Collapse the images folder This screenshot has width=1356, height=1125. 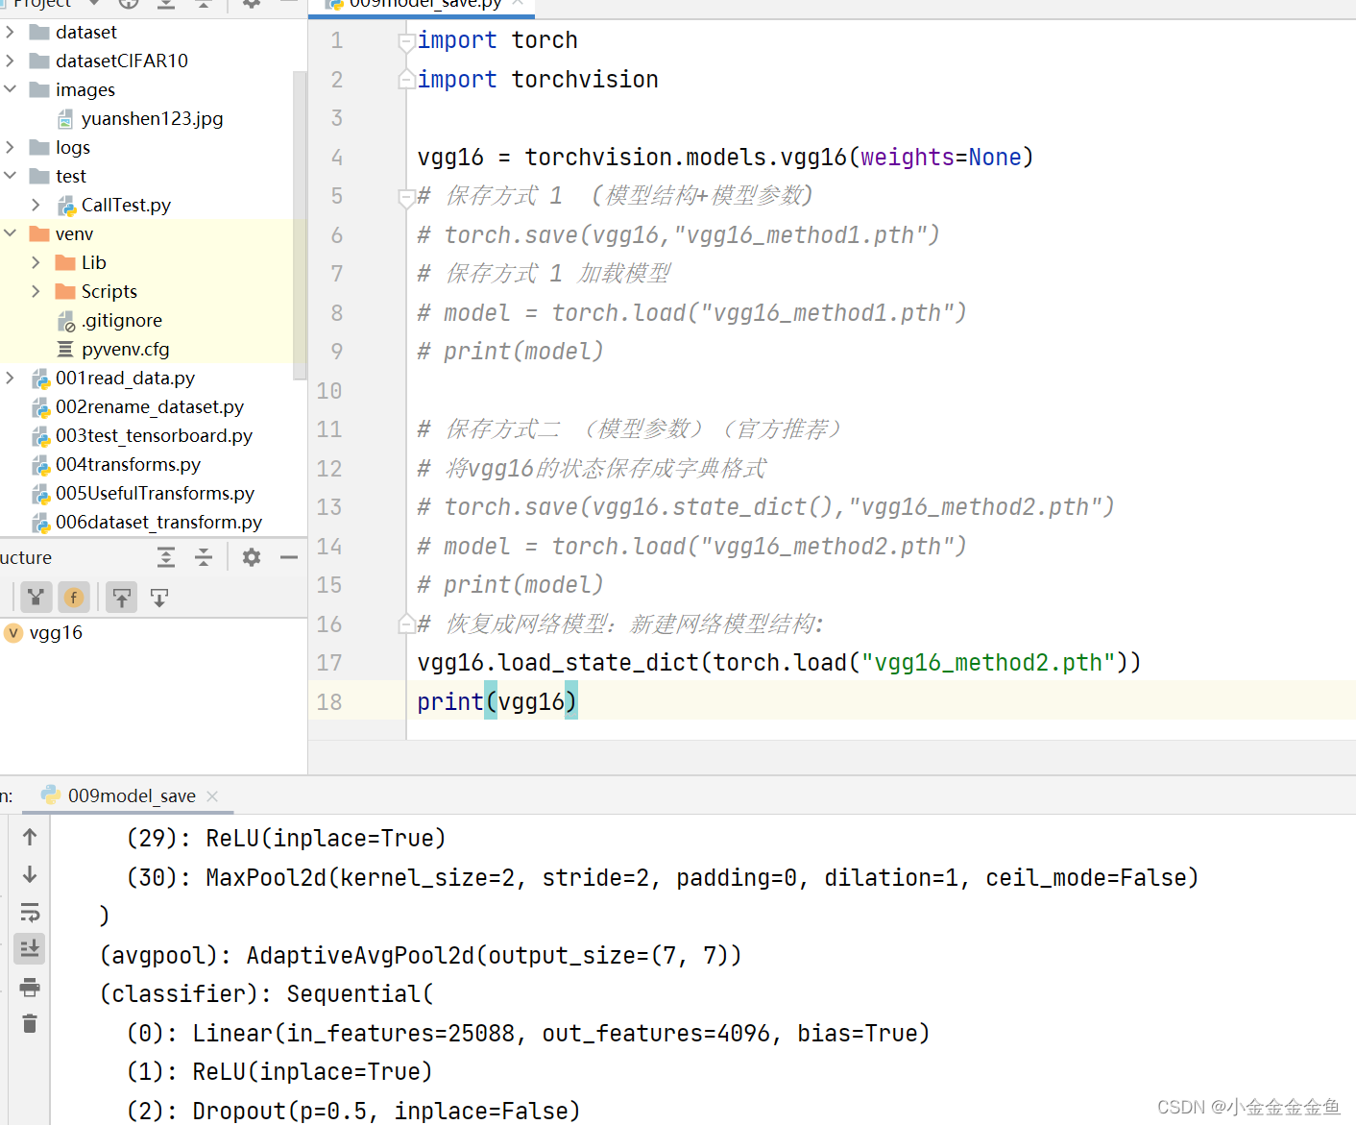[x=10, y=89]
